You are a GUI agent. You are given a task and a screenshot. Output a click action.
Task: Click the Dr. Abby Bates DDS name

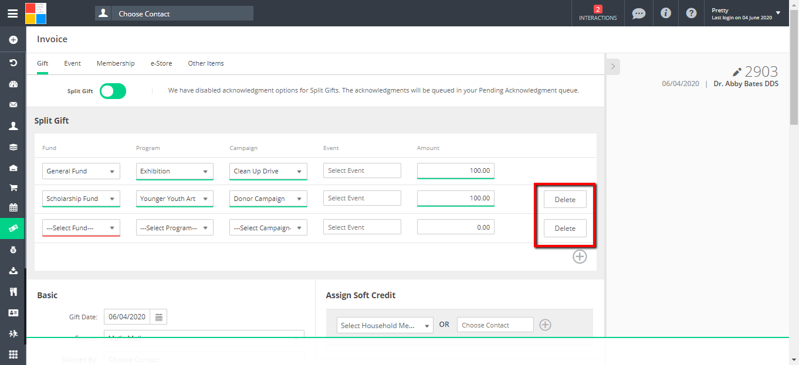746,84
